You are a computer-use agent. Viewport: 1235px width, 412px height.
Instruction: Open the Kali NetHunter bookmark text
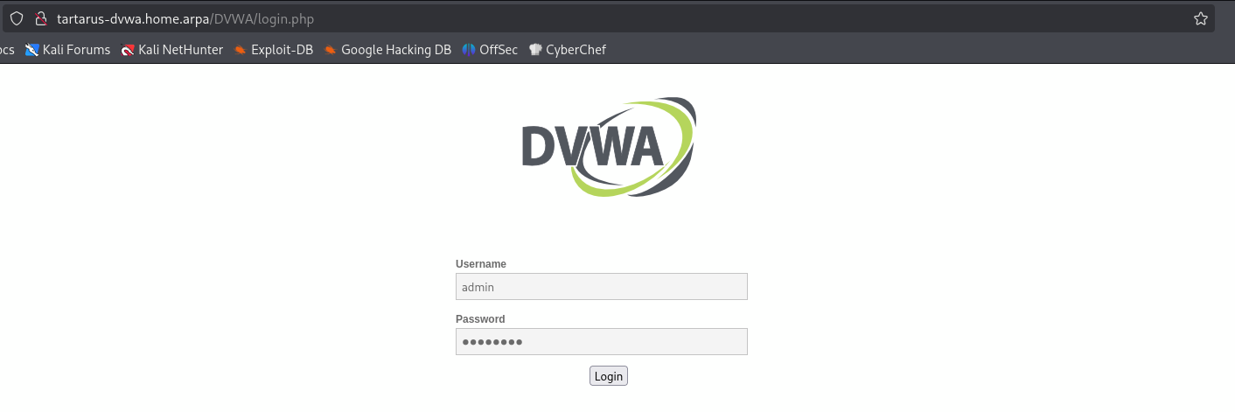(x=180, y=50)
